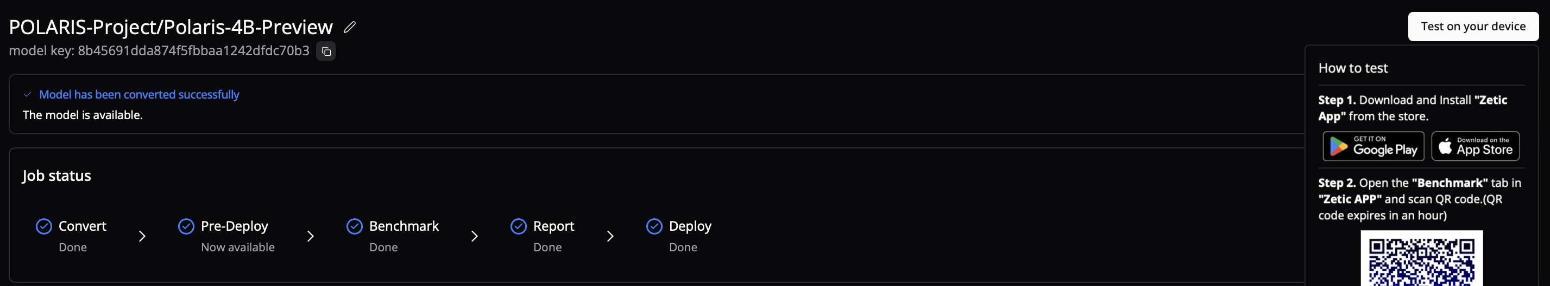1550x286 pixels.
Task: Click the checkmark beside the conversion success message
Action: point(28,94)
